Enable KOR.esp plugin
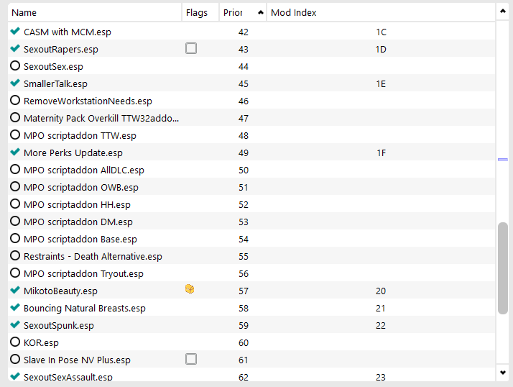 click(15, 342)
